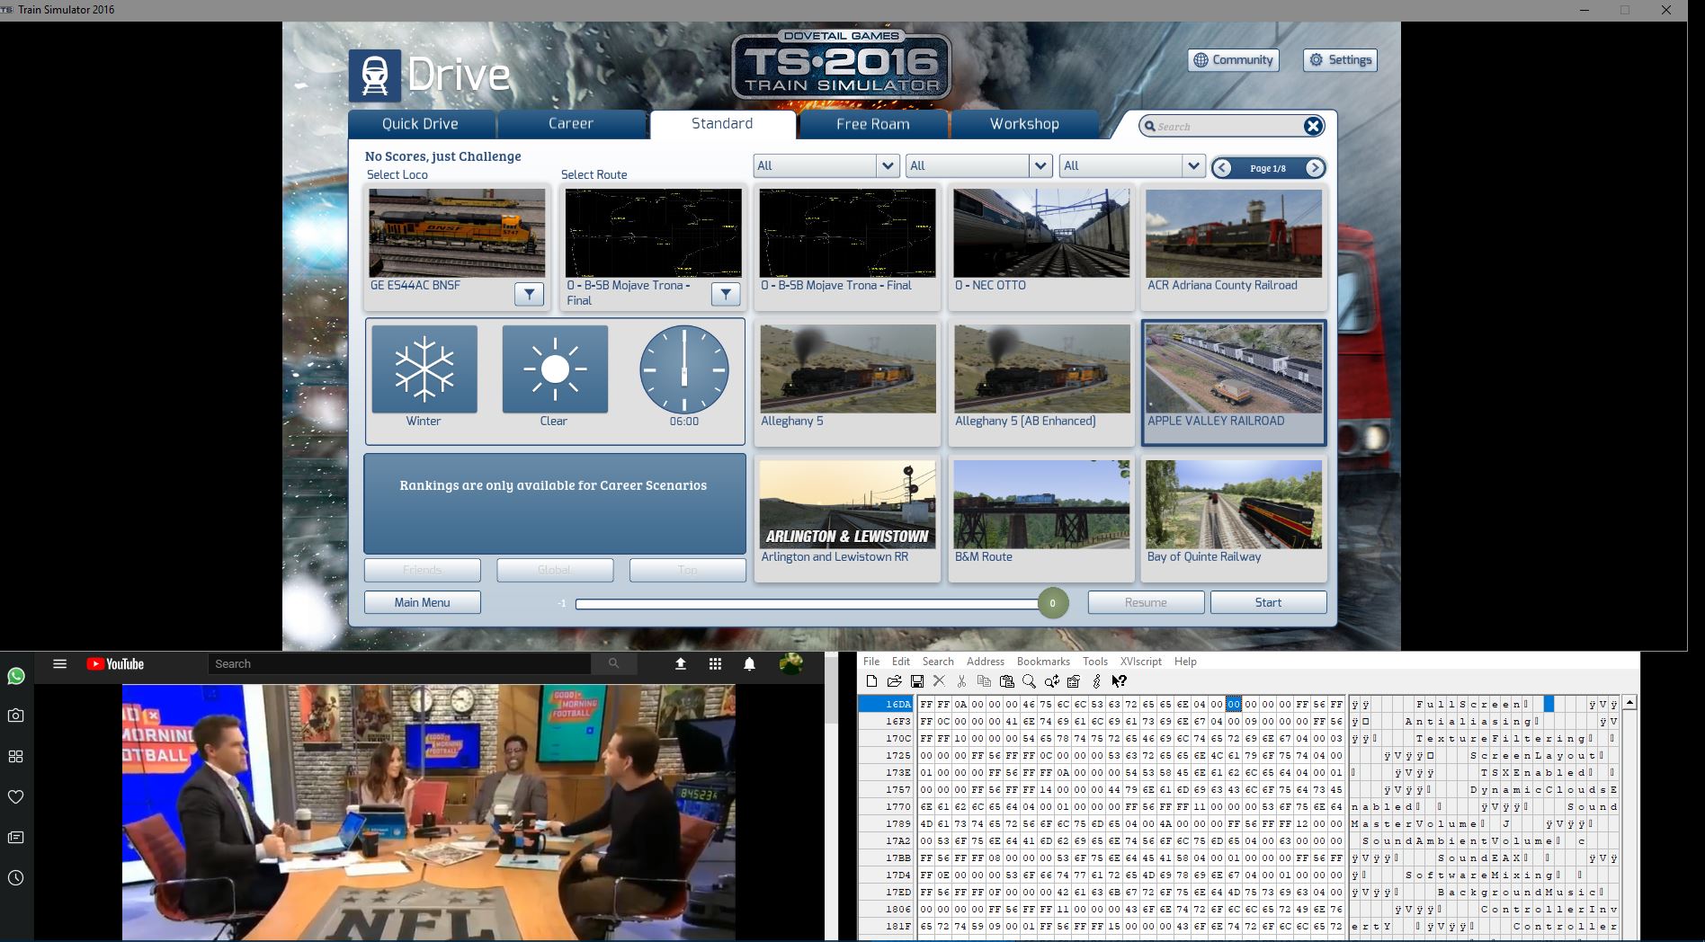This screenshot has height=942, width=1705.
Task: Click the YouTube logo
Action: pyautogui.click(x=115, y=664)
